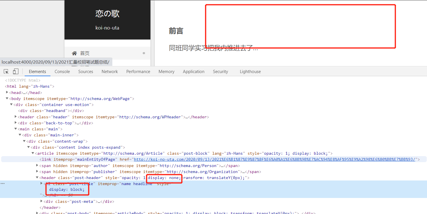Switch to the Elements tab
This screenshot has width=427, height=214.
(x=37, y=72)
